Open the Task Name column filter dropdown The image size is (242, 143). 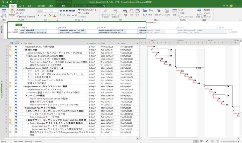pos(87,44)
